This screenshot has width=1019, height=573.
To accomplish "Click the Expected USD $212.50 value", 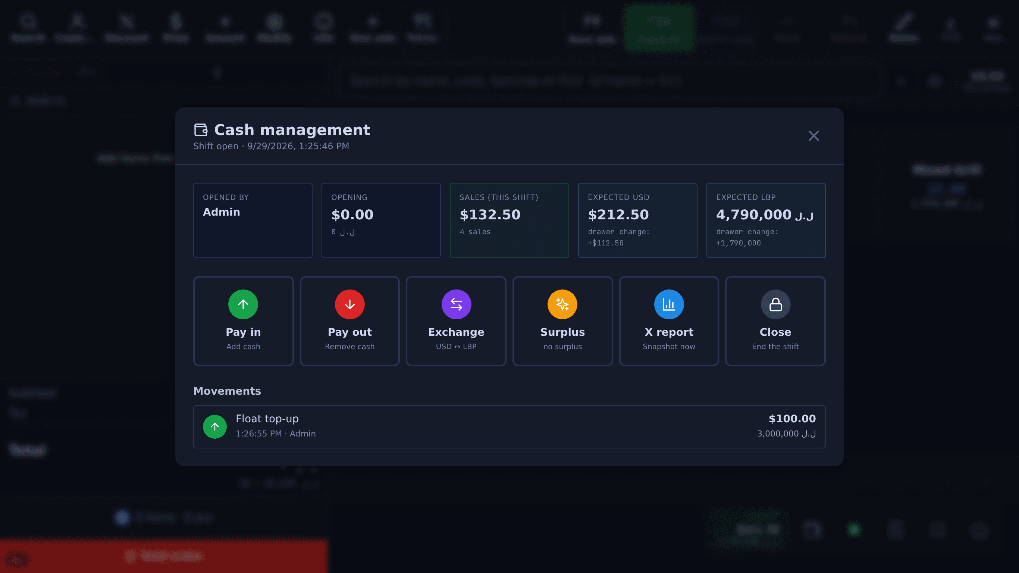I will pyautogui.click(x=618, y=215).
